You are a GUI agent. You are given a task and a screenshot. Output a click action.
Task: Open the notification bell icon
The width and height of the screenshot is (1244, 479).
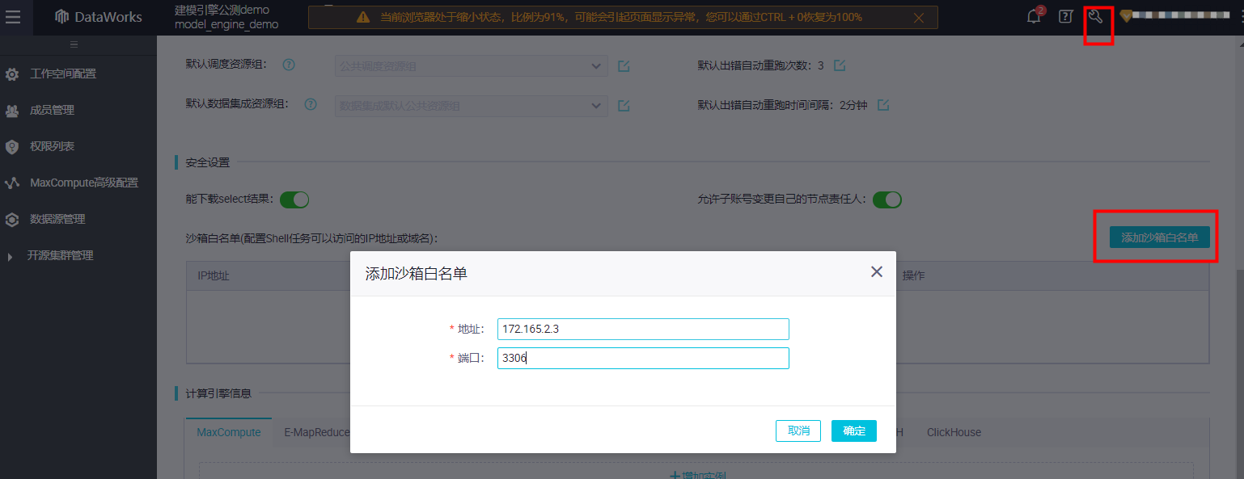pyautogui.click(x=1034, y=17)
